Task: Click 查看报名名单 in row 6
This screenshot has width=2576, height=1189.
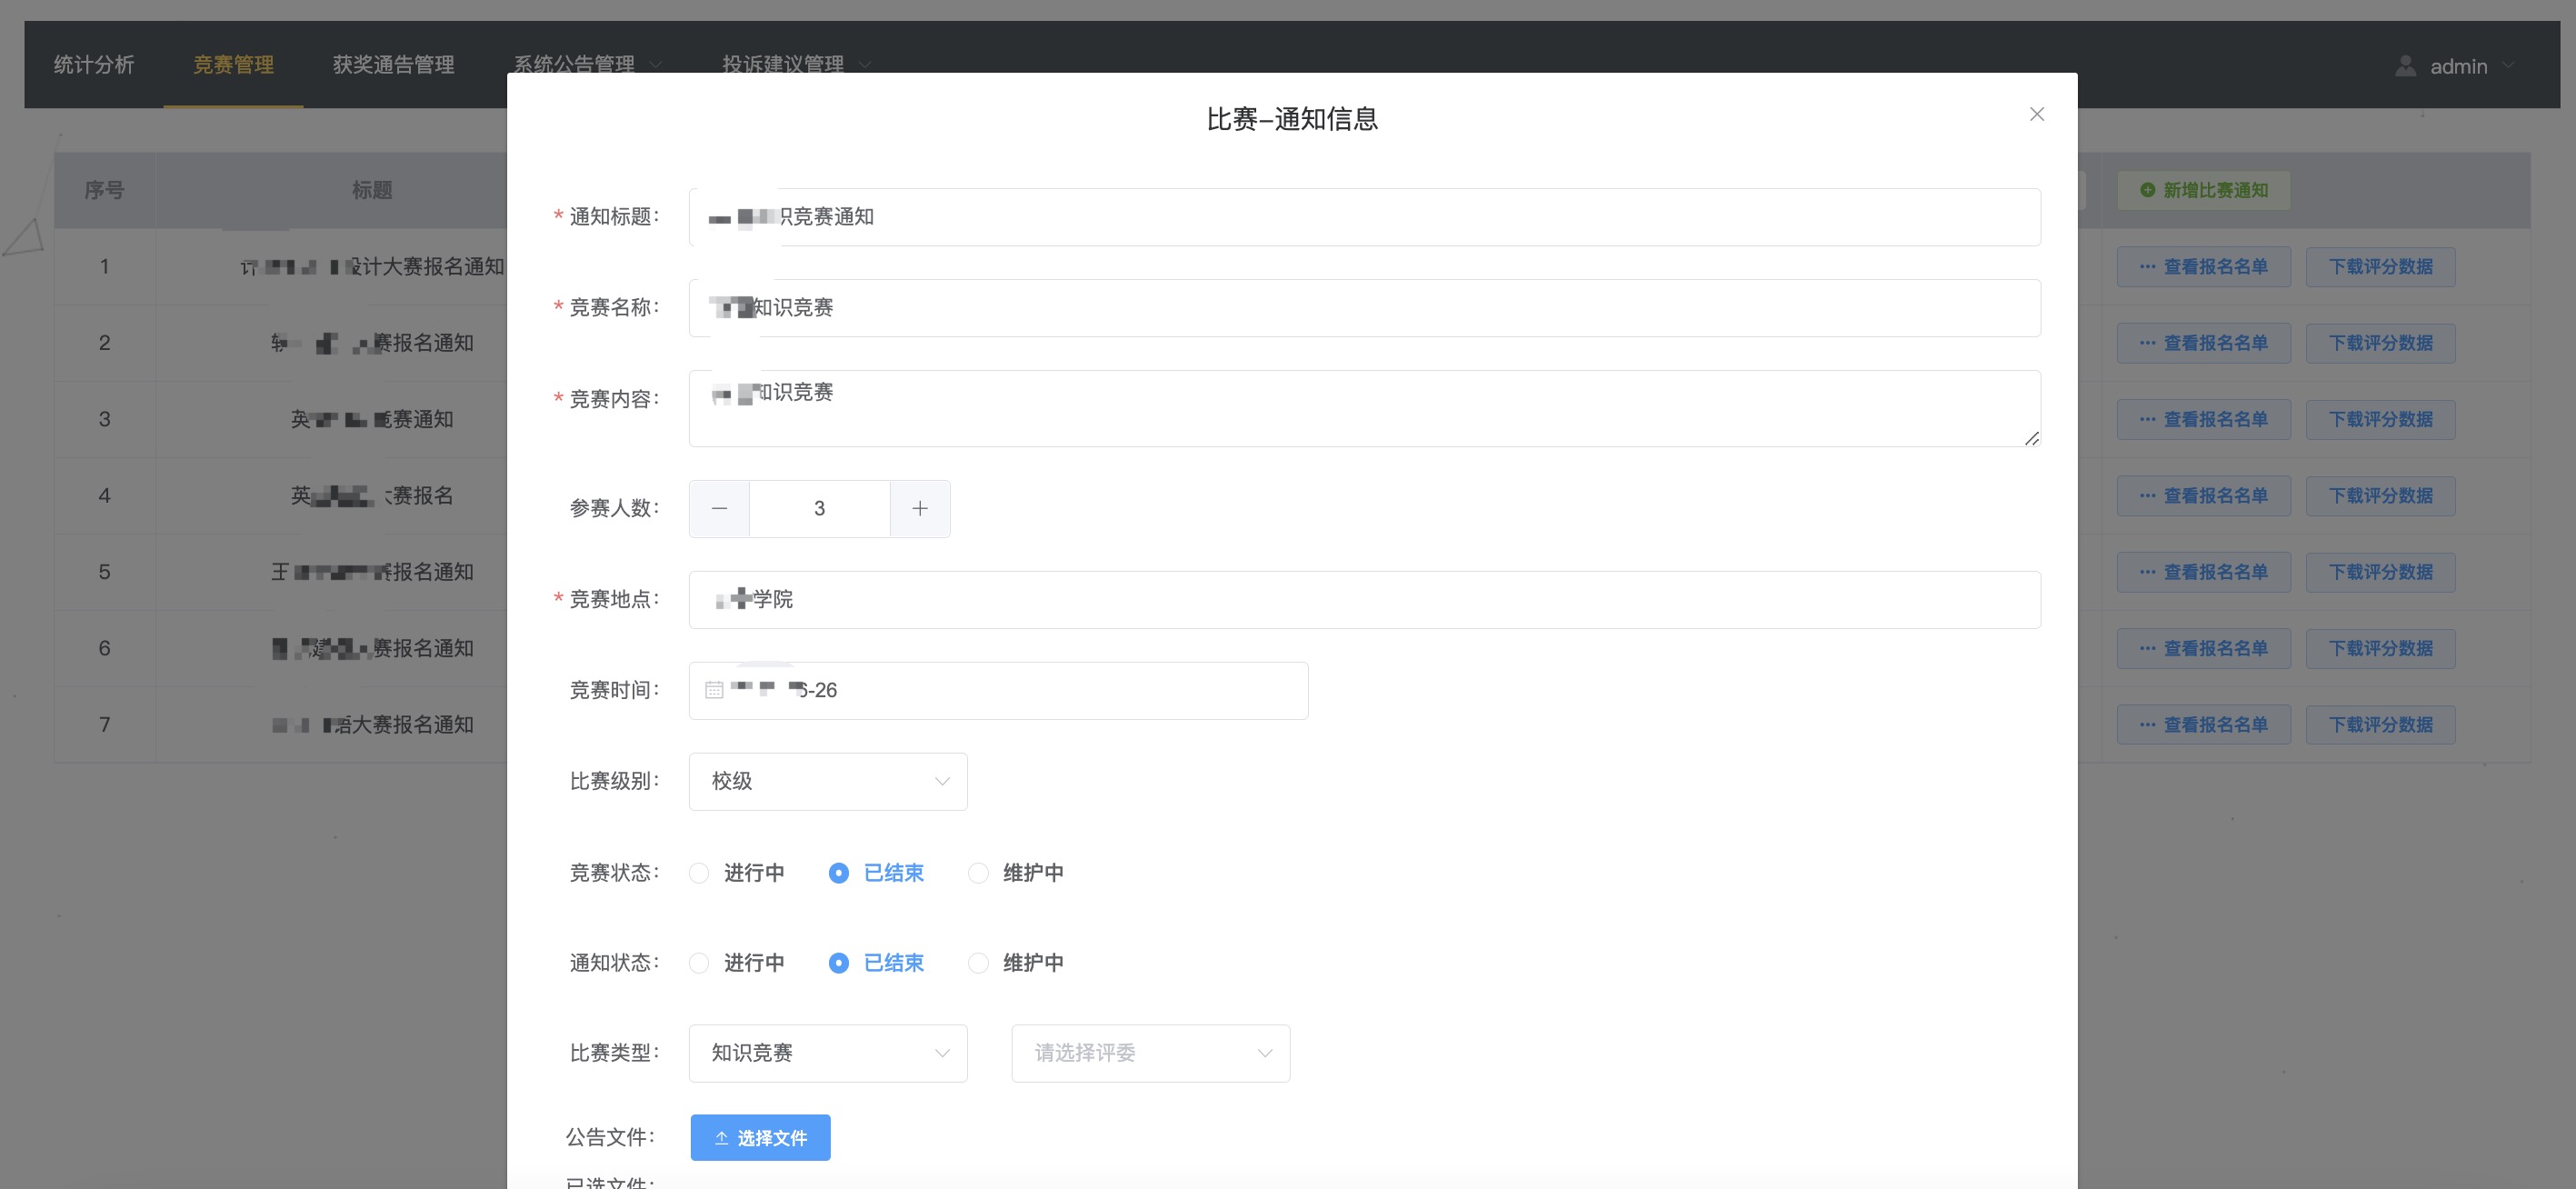Action: pos(2203,649)
